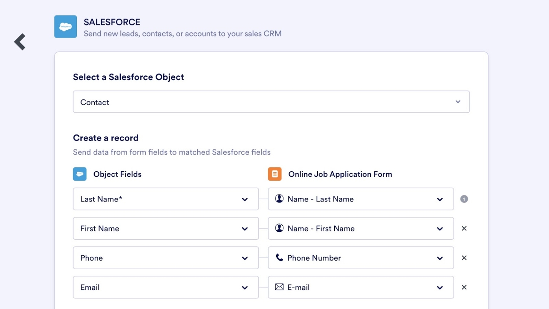
Task: Click the phone receiver icon in Phone Number field
Action: pyautogui.click(x=280, y=257)
